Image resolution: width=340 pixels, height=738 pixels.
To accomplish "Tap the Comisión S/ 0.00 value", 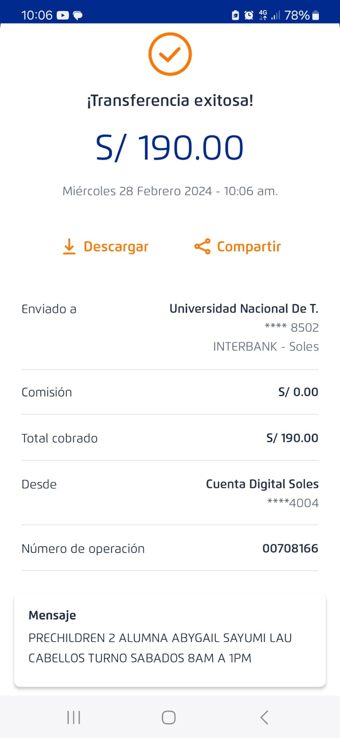I will pos(298,392).
